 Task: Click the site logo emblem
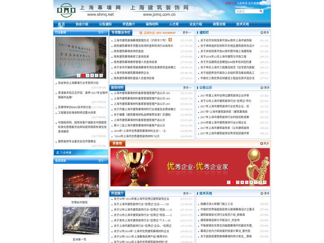pyautogui.click(x=66, y=10)
